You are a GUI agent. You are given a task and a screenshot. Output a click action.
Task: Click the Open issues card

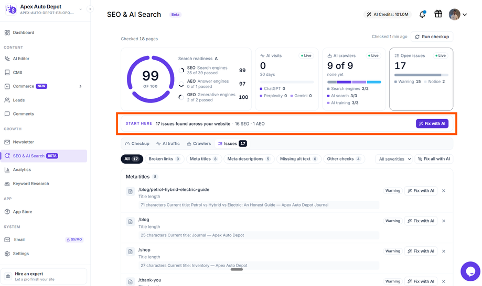pos(421,79)
